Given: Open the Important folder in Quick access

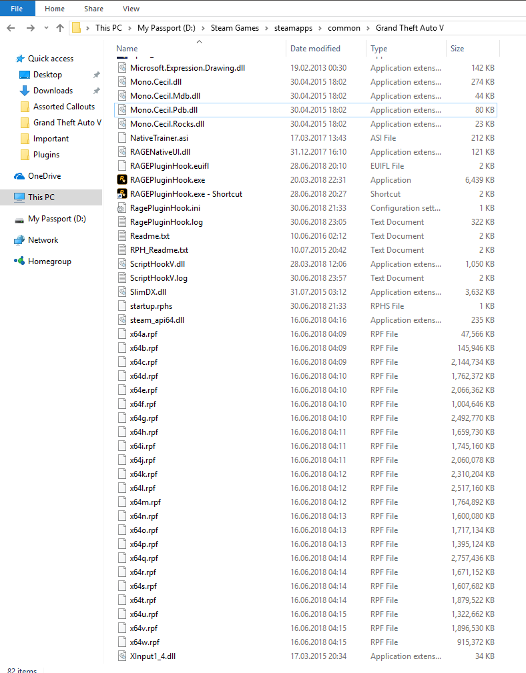Looking at the screenshot, I should tap(51, 139).
